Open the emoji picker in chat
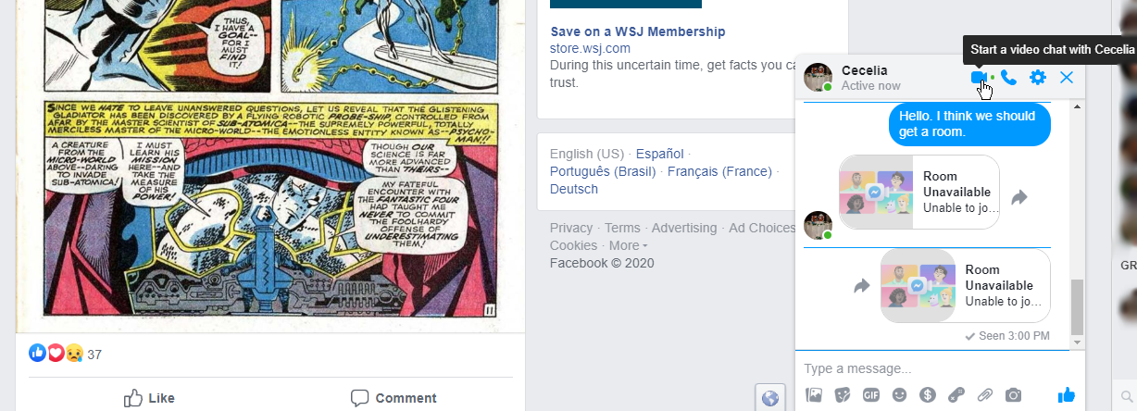Screen dimensions: 1137x411 [899, 394]
